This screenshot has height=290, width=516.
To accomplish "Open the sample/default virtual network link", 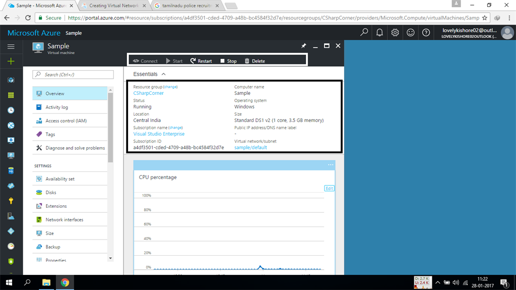I will [x=250, y=147].
